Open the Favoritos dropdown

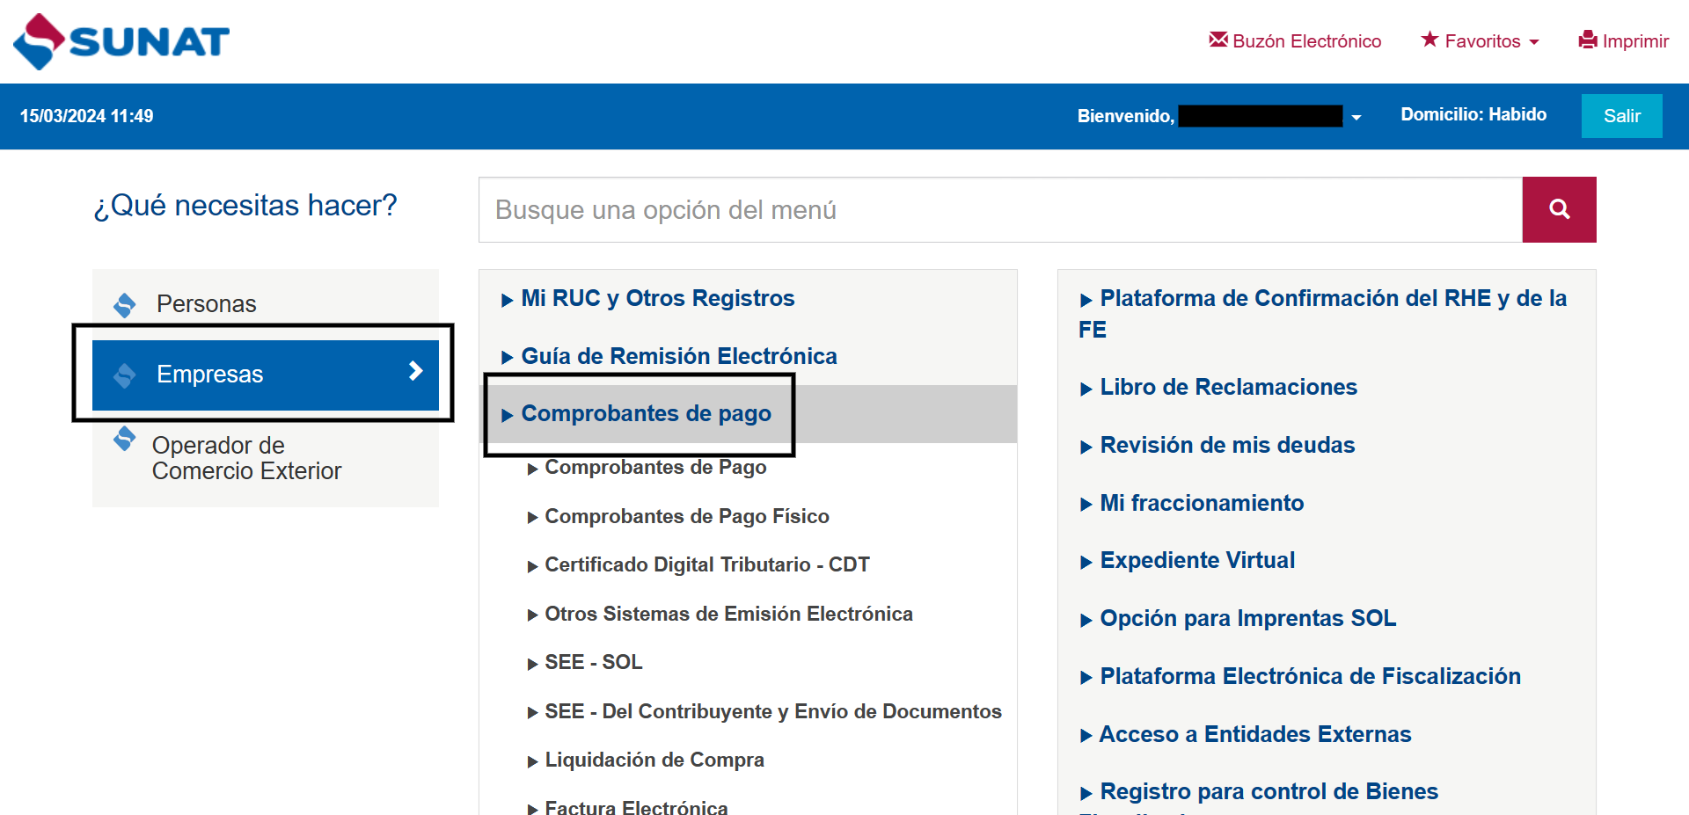click(1481, 40)
